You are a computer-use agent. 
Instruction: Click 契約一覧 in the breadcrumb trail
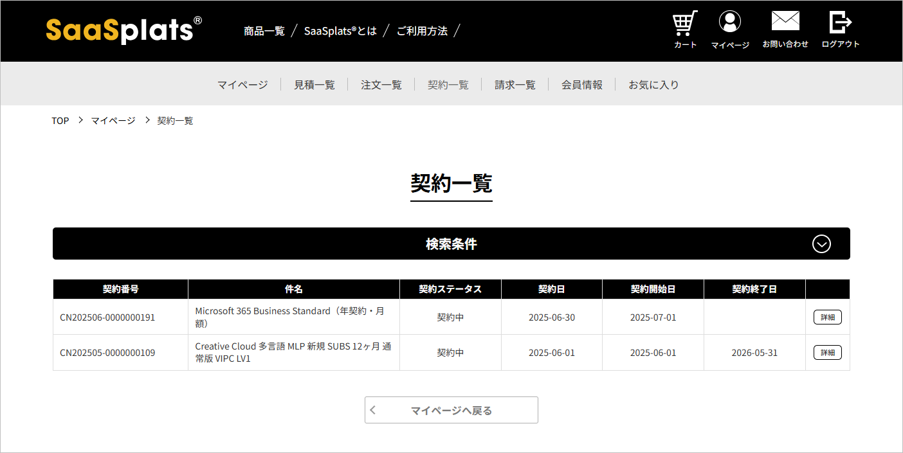(x=176, y=121)
